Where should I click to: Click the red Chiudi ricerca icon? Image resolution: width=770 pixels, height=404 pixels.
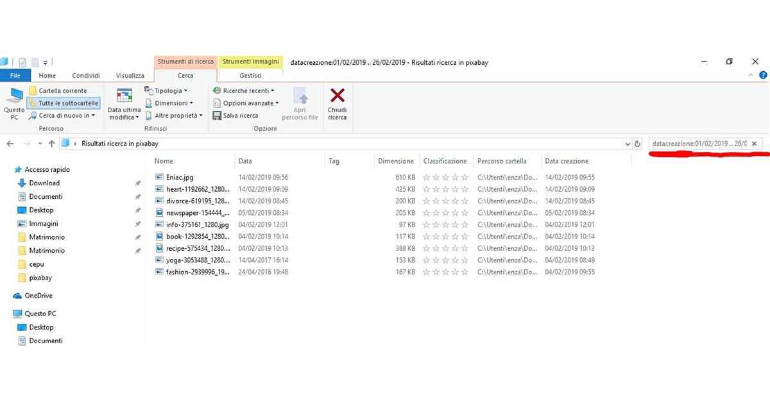(x=337, y=96)
